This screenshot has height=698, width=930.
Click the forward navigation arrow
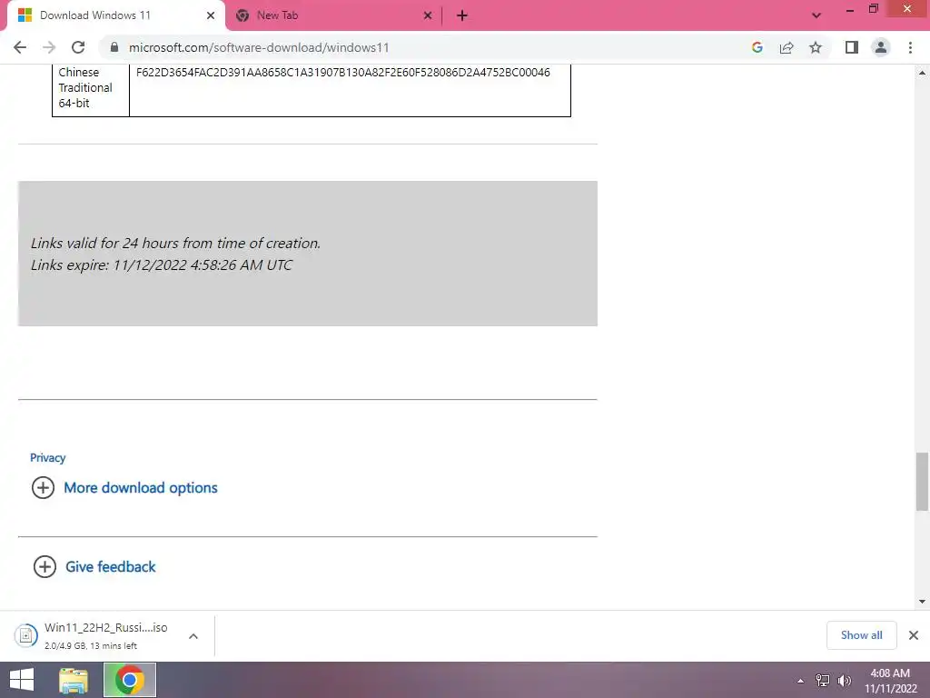click(x=49, y=47)
